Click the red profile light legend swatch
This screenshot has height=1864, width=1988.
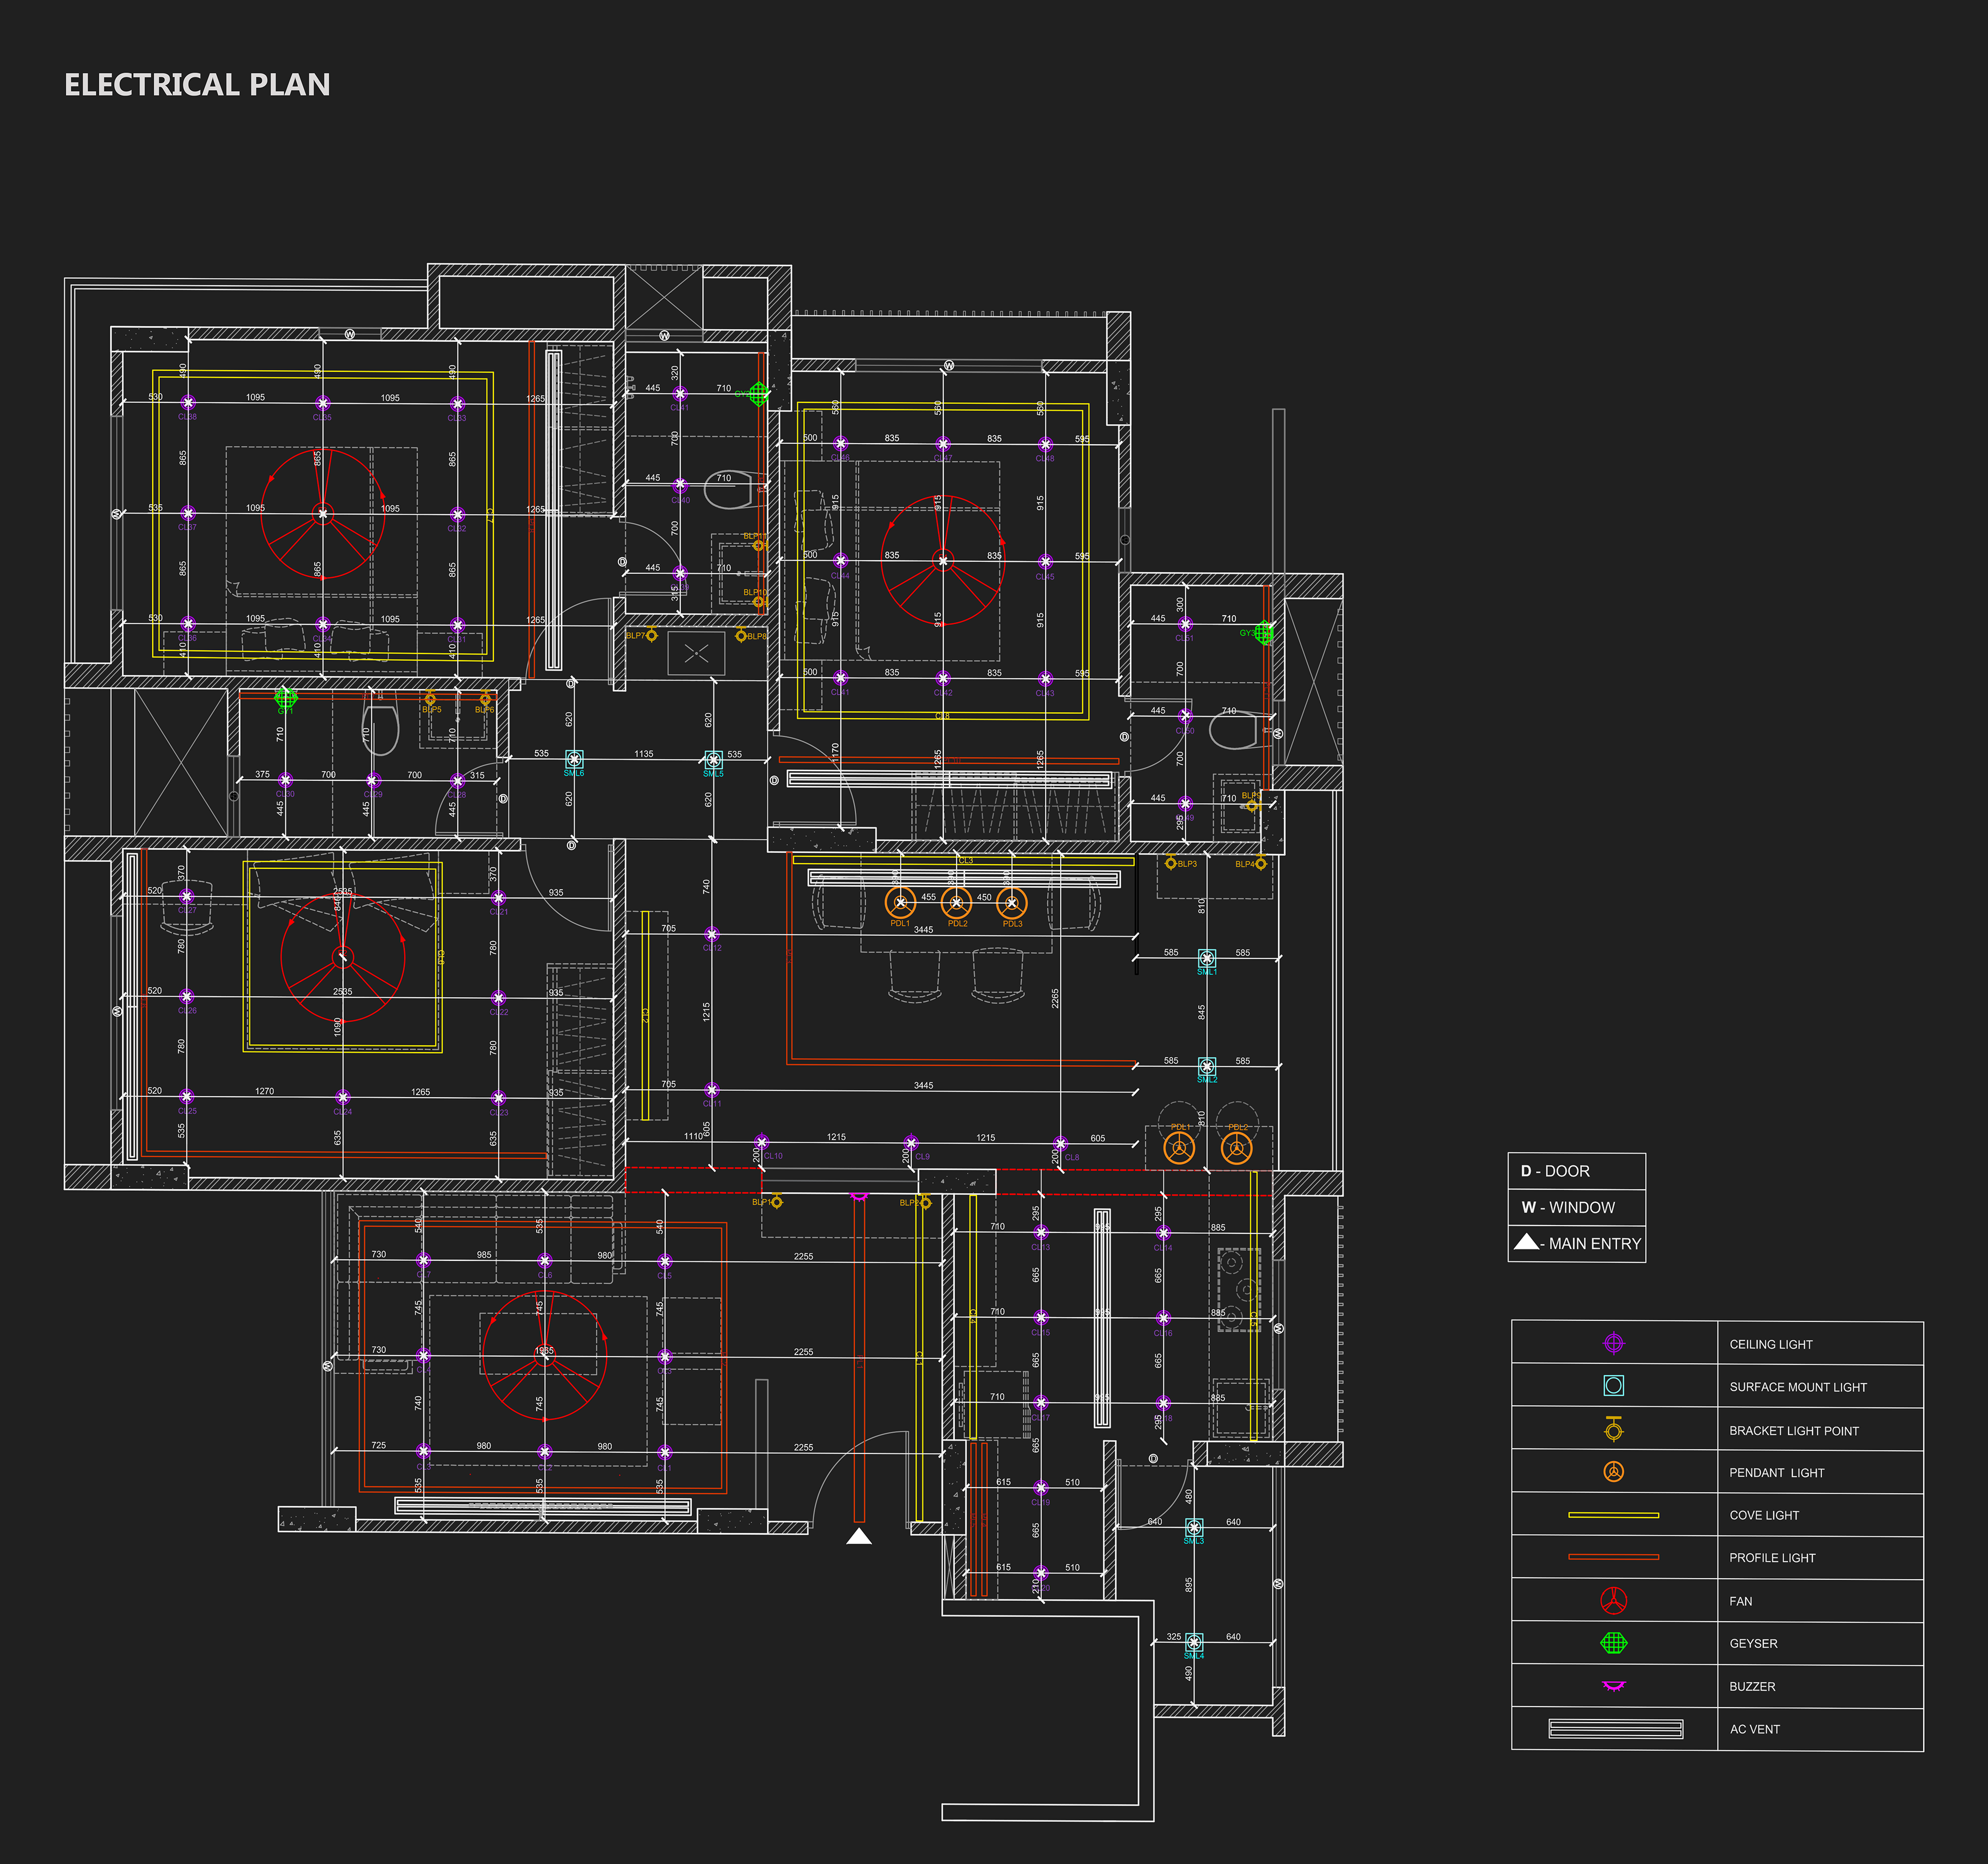[x=1613, y=1557]
